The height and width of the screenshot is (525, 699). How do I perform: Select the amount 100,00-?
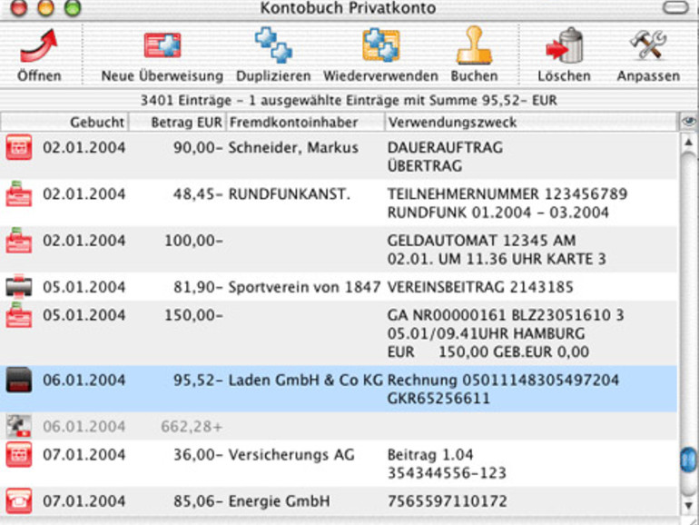[193, 241]
